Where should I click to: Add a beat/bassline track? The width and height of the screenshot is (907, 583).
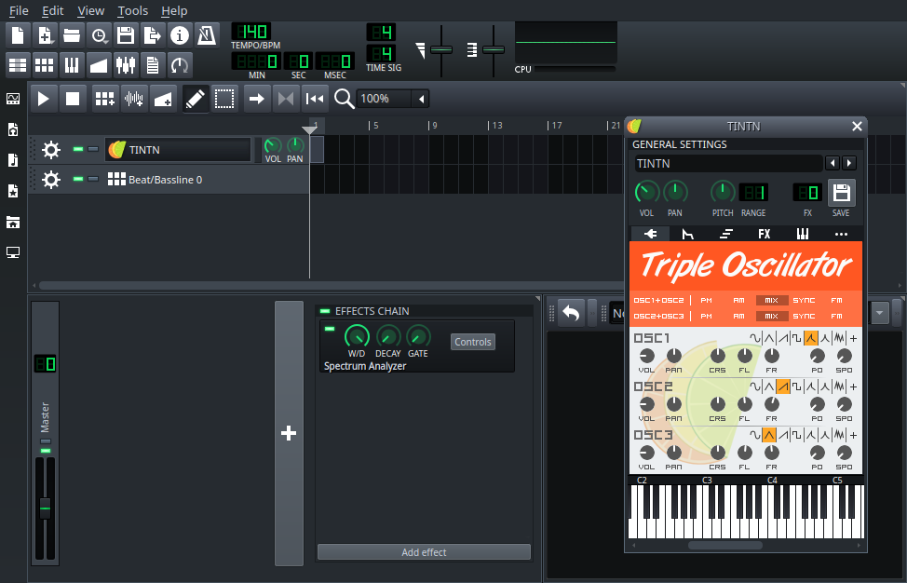tap(104, 99)
